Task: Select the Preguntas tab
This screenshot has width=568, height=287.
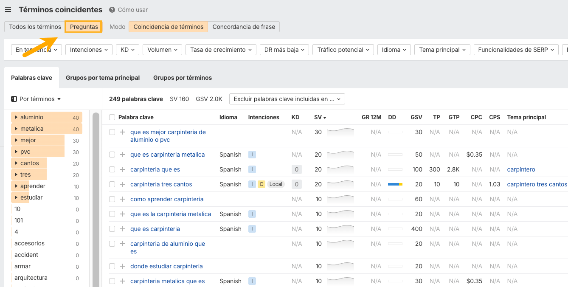Action: point(84,27)
